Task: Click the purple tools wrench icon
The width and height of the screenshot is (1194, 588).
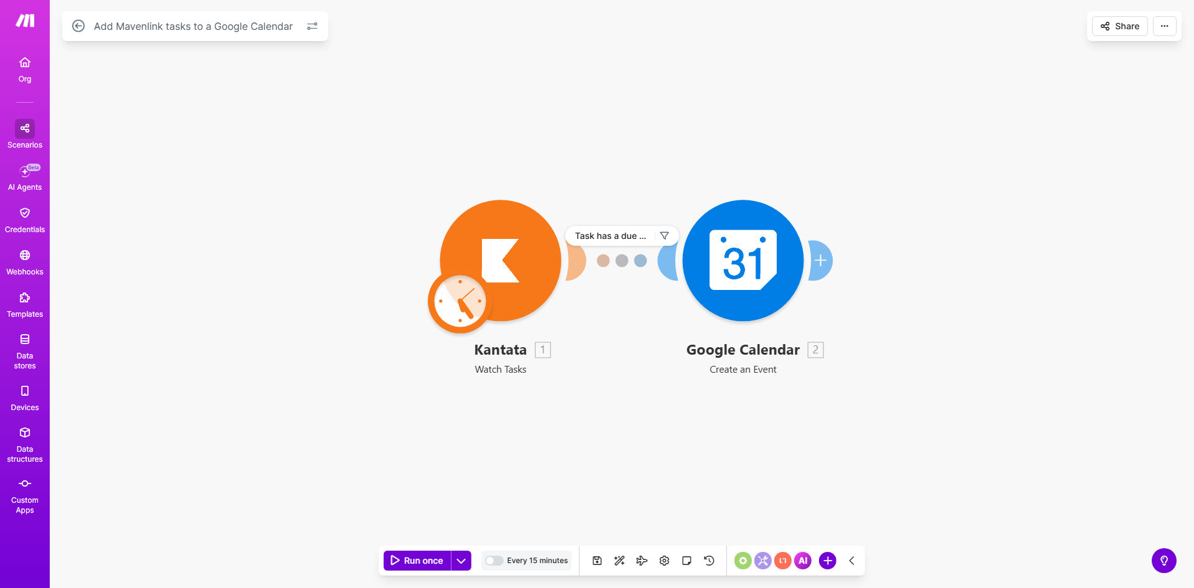Action: click(x=763, y=561)
